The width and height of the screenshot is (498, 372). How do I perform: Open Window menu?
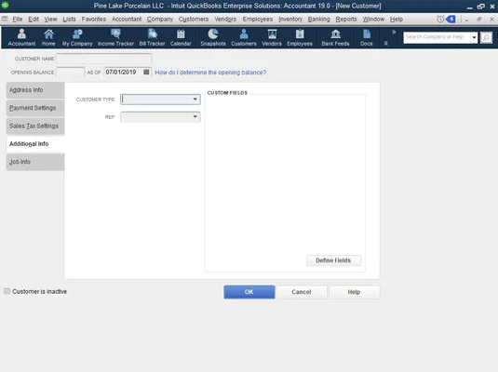pyautogui.click(x=373, y=19)
